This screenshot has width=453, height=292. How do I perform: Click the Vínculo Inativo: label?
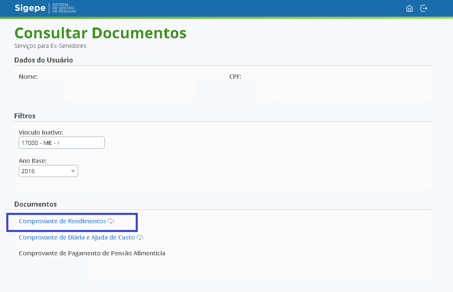pos(41,132)
